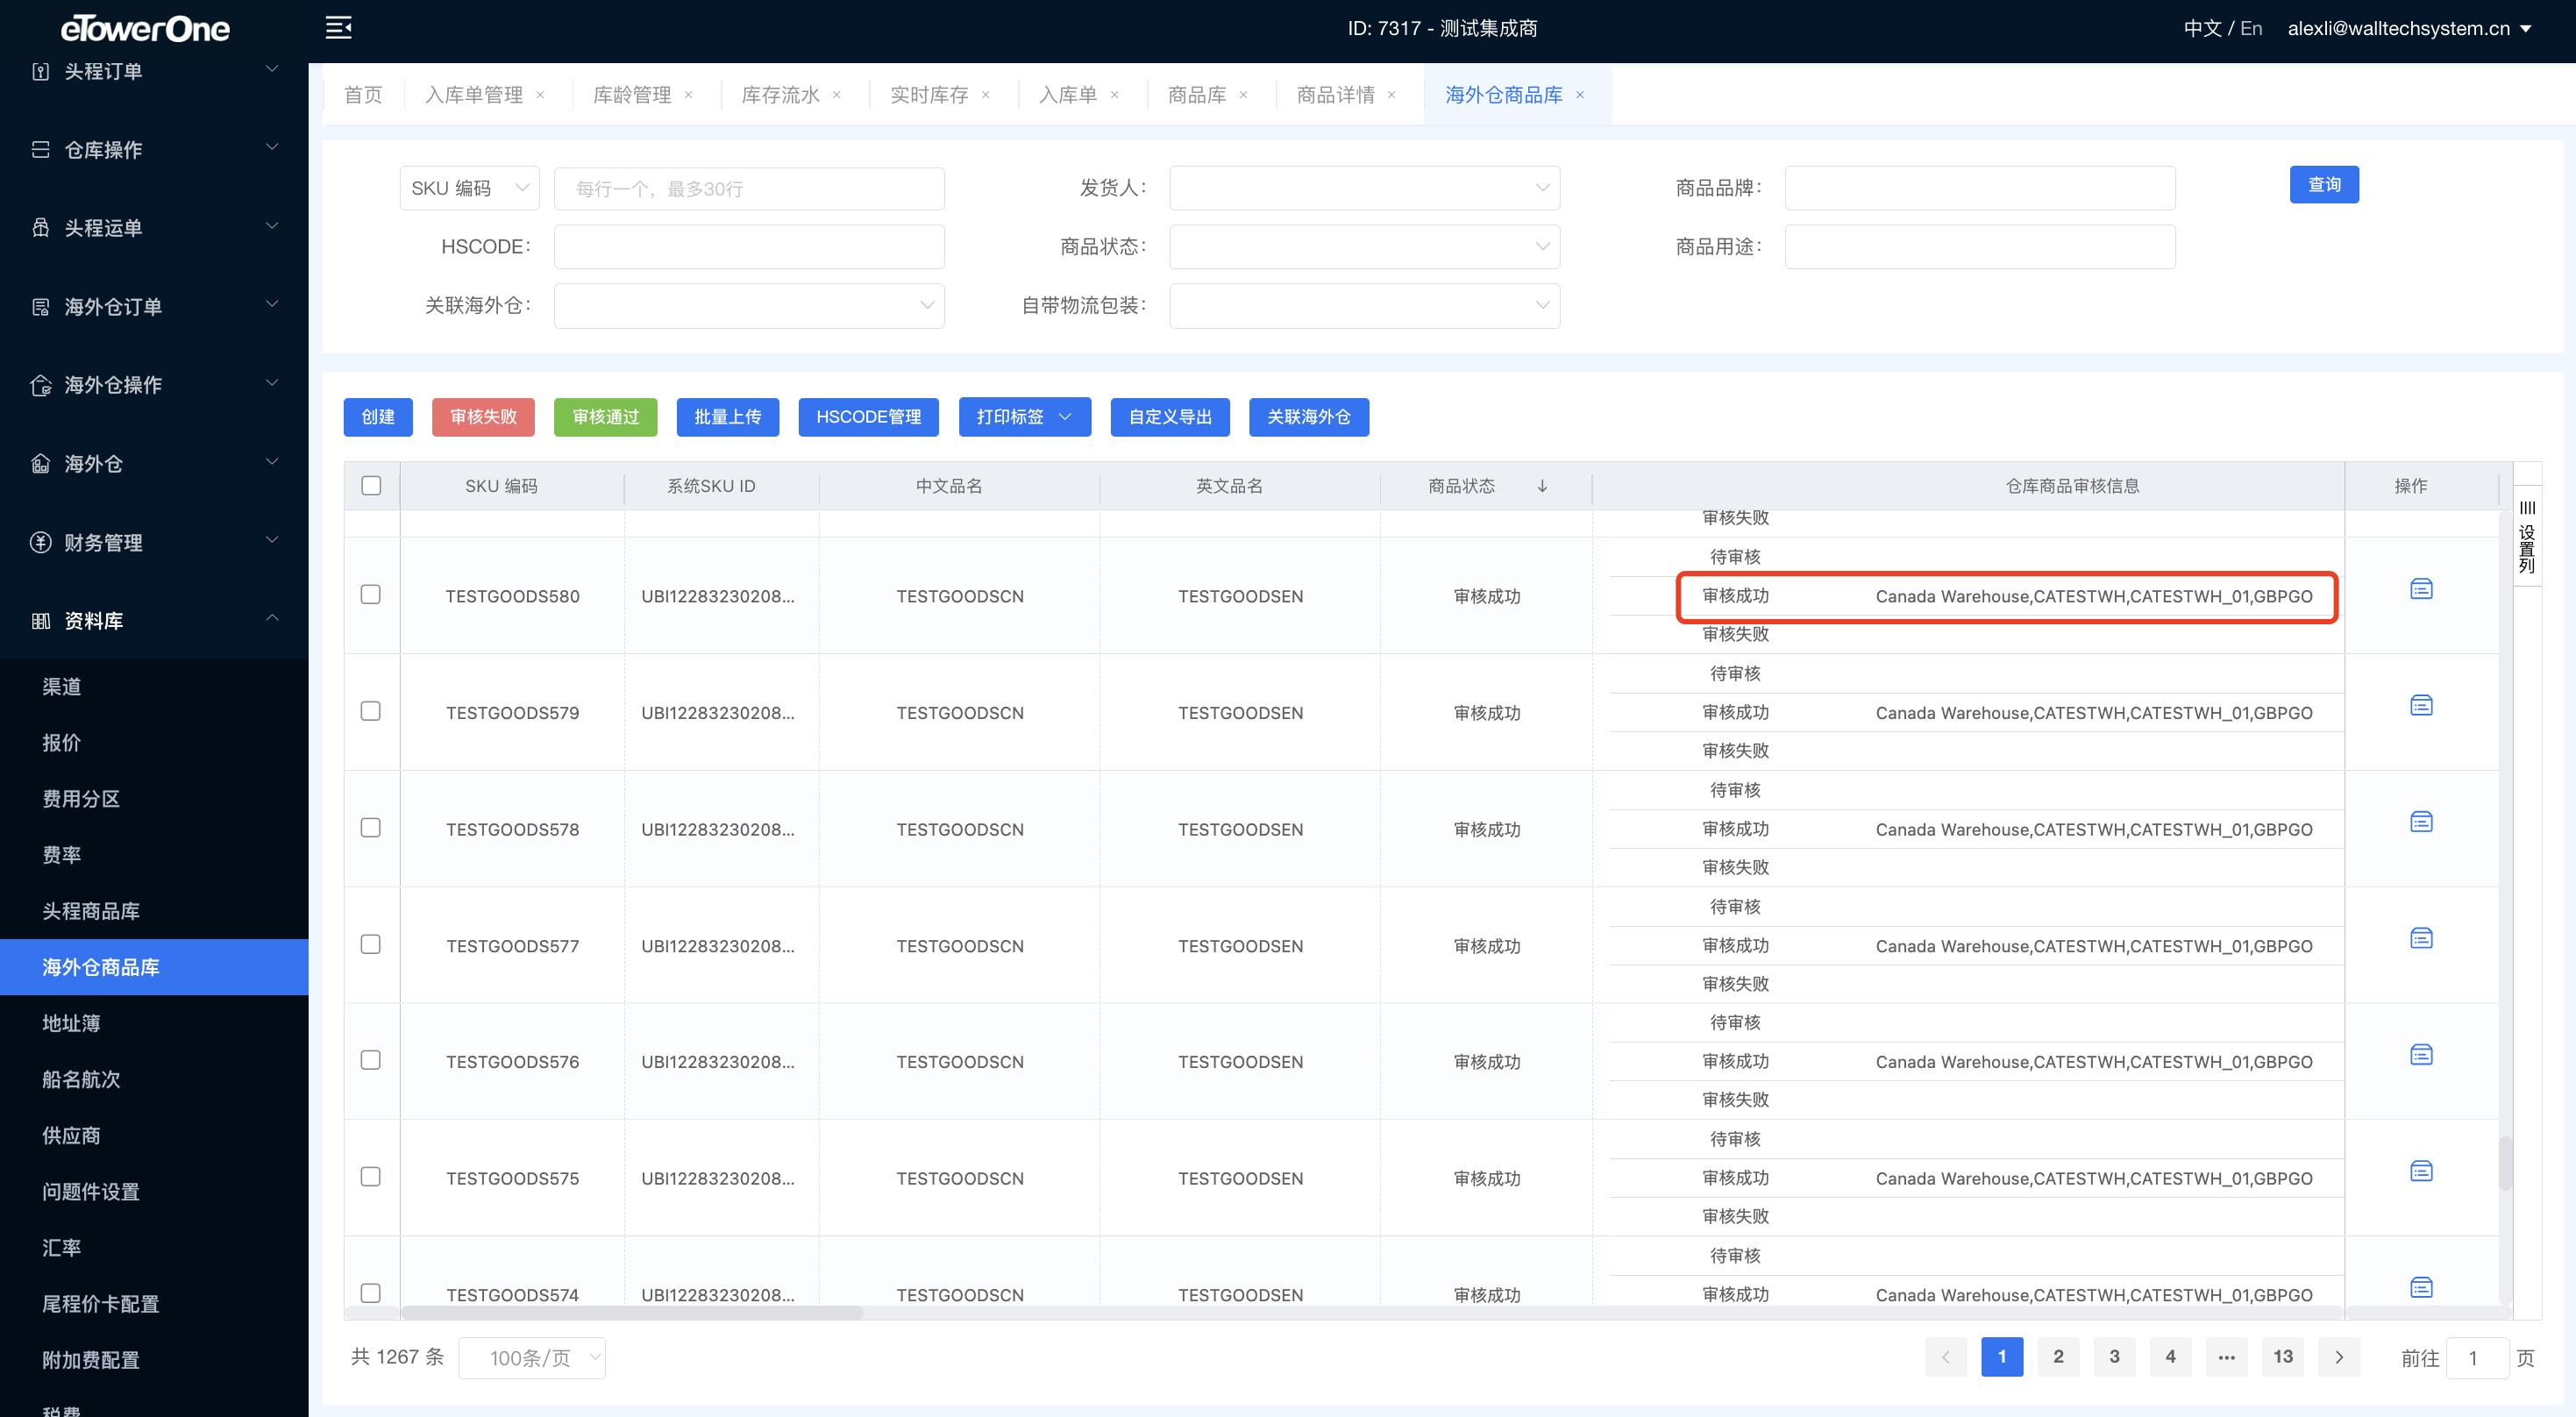Open the SKU 编码 search type dropdown

(x=469, y=188)
